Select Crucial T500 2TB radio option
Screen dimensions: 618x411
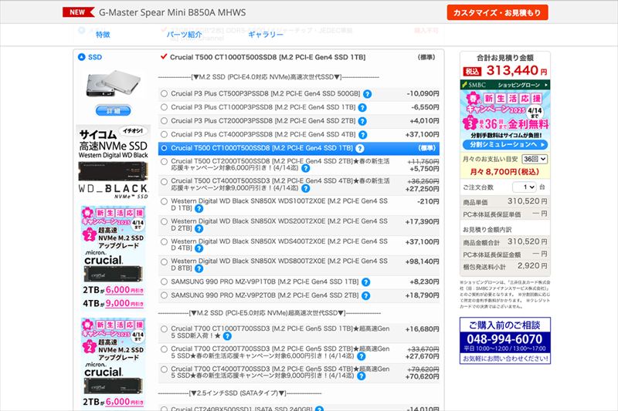(x=164, y=161)
